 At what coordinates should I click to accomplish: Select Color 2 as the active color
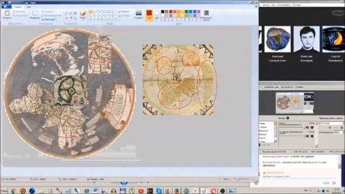pyautogui.click(x=157, y=15)
